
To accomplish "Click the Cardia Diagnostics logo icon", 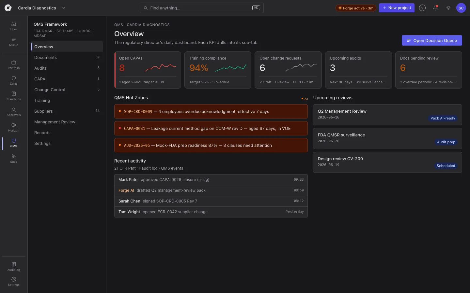I will (x=8, y=8).
